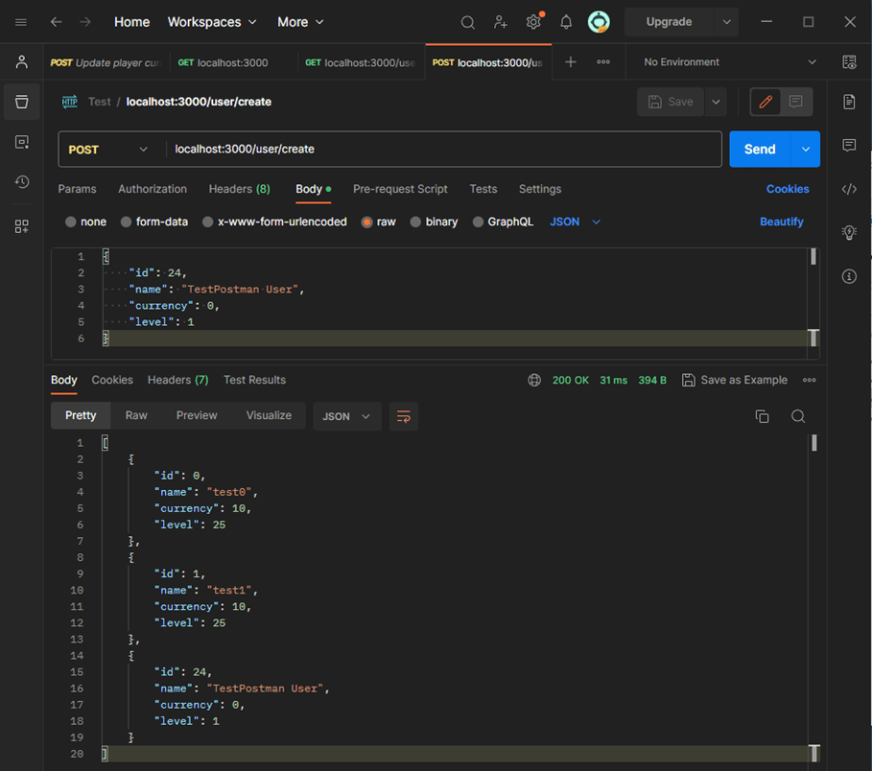872x771 pixels.
Task: Expand the Save options arrow
Action: point(716,102)
